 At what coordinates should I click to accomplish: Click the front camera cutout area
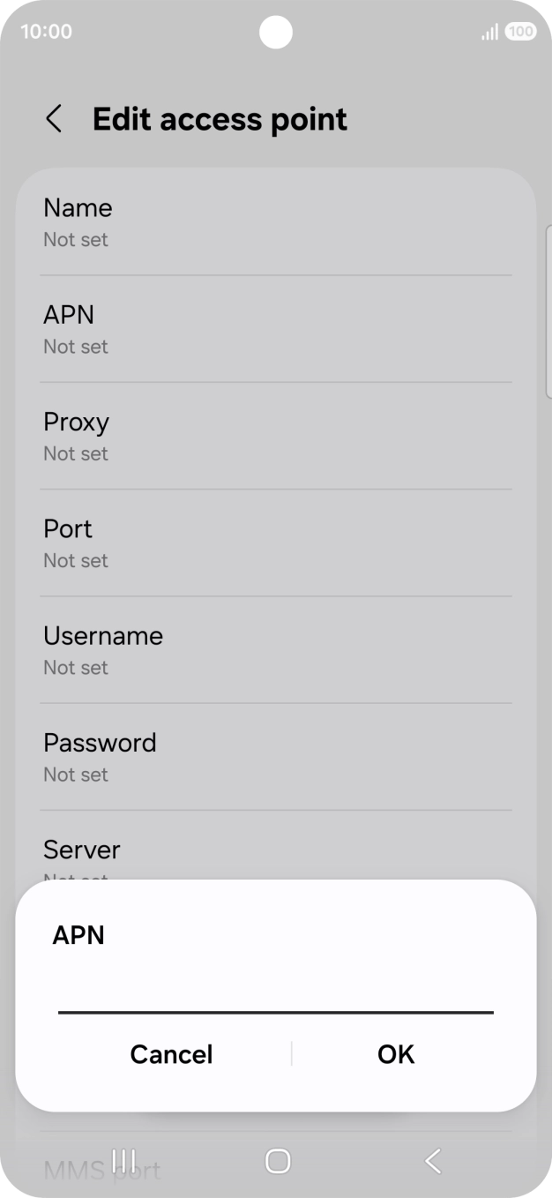point(276,33)
